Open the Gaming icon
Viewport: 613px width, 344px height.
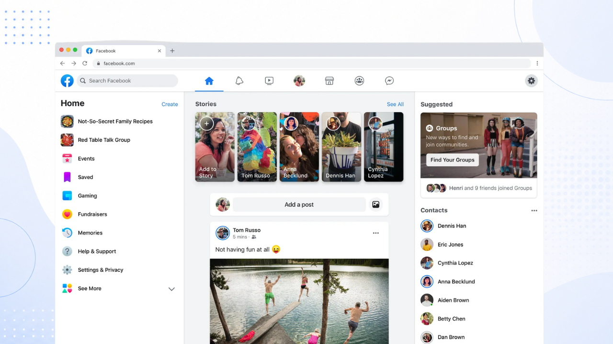67,196
